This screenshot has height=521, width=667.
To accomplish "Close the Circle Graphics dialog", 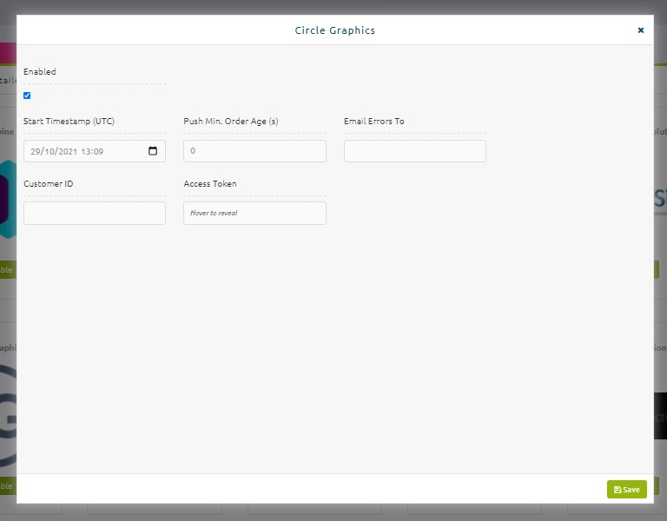I will click(641, 30).
